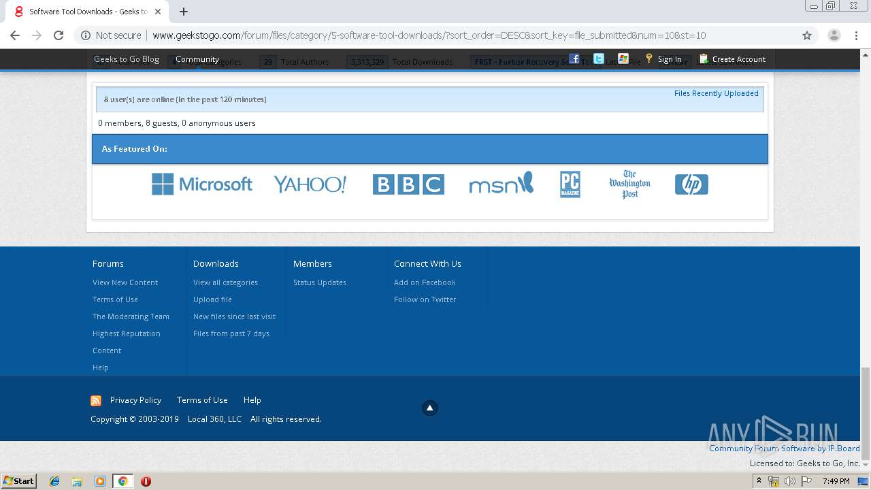Click the RSS feed icon in the footer

pyautogui.click(x=96, y=401)
